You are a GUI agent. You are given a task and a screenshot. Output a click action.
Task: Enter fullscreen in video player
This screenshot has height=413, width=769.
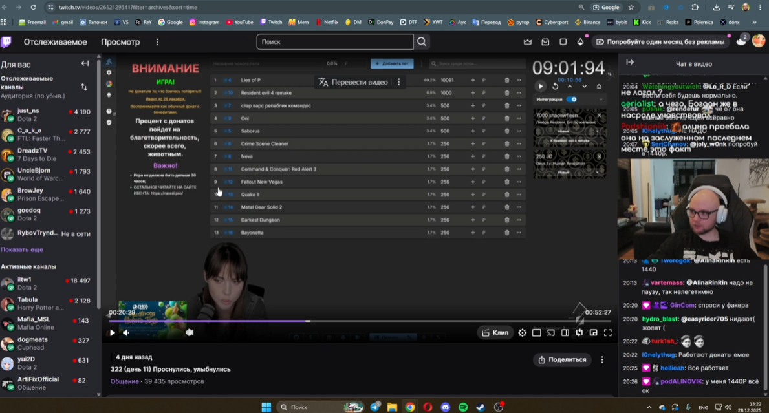pos(608,333)
